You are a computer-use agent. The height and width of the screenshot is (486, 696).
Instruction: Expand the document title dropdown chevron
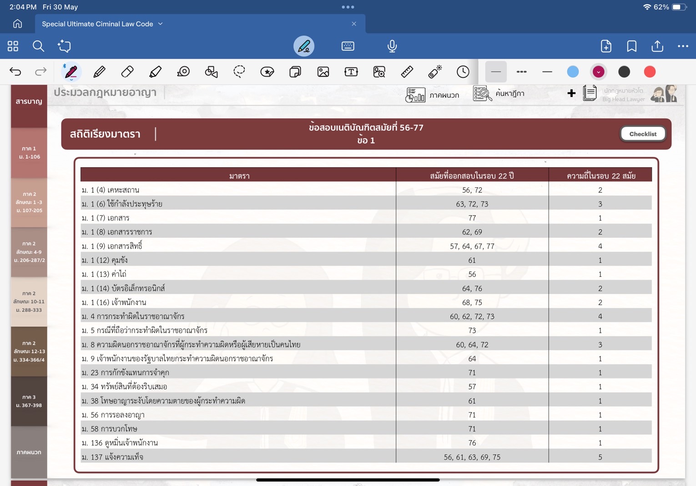[x=161, y=24]
